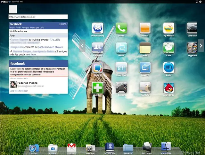Launch the blue Radio app
The height and width of the screenshot is (155, 205).
[169, 68]
